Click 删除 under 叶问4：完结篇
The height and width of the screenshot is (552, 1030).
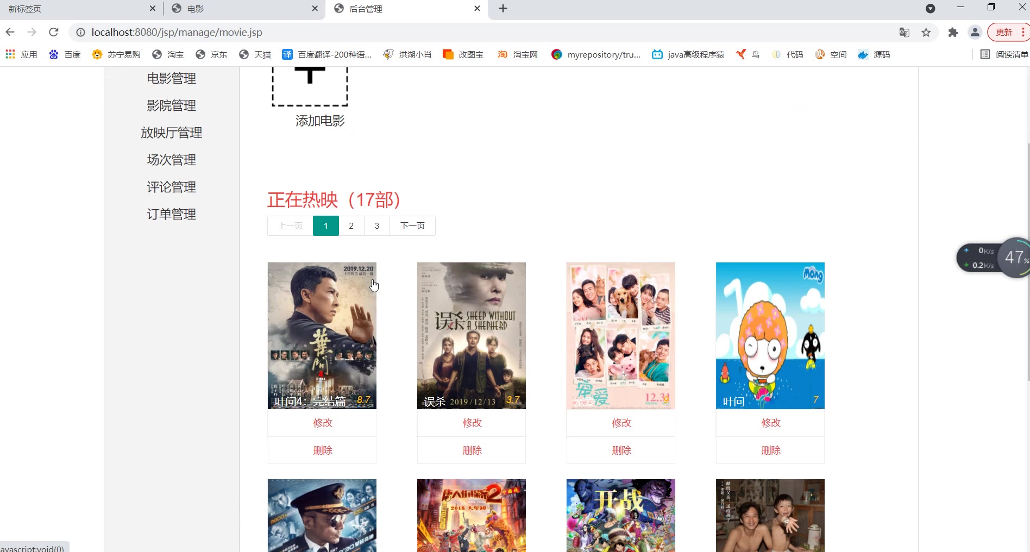pos(322,450)
